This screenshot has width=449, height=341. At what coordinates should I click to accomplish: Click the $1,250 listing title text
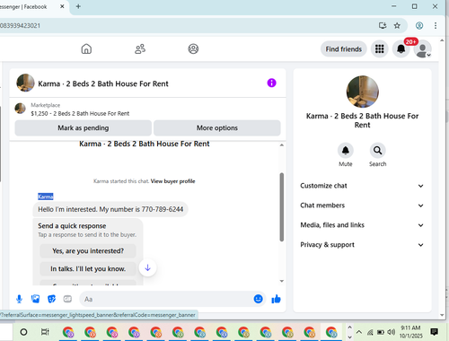[x=80, y=114]
